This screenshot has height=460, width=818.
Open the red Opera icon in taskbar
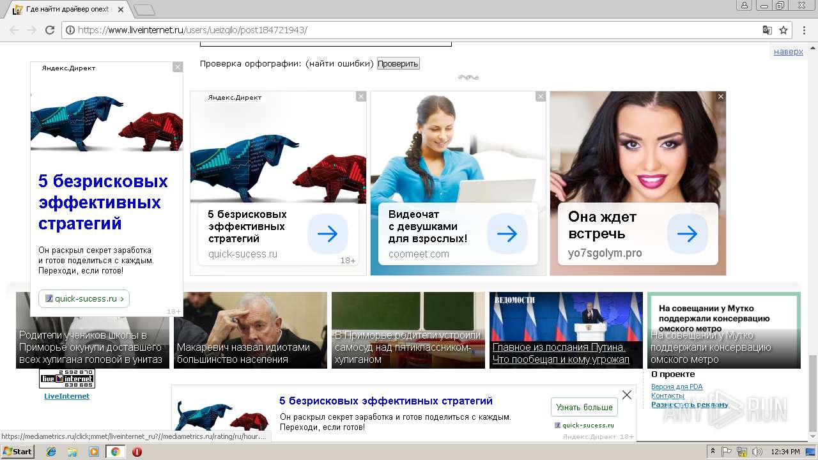click(137, 452)
